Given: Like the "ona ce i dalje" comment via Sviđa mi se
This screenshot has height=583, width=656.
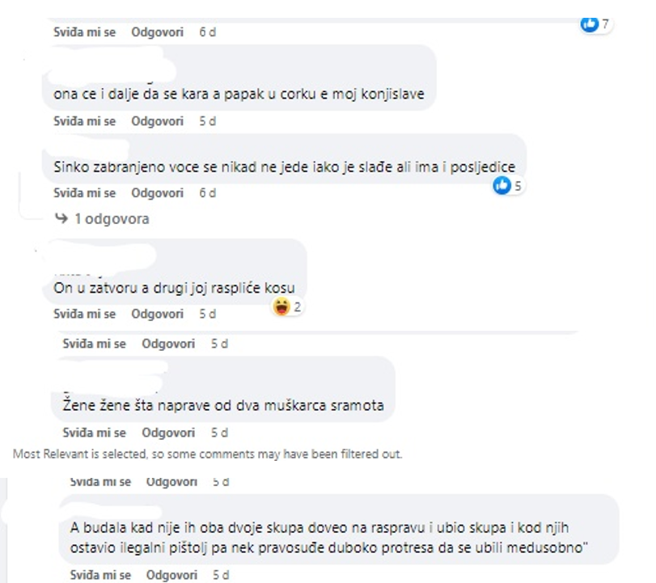Looking at the screenshot, I should 84,121.
